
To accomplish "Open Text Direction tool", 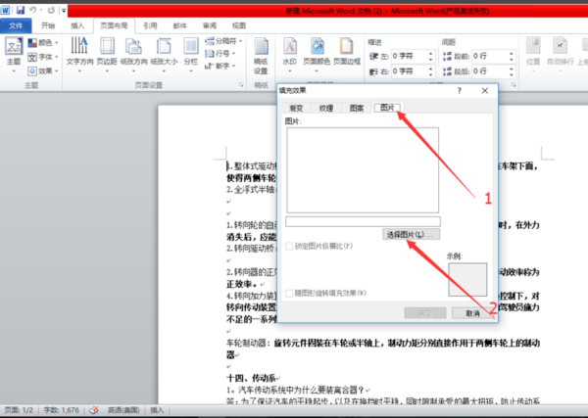I will [x=79, y=55].
